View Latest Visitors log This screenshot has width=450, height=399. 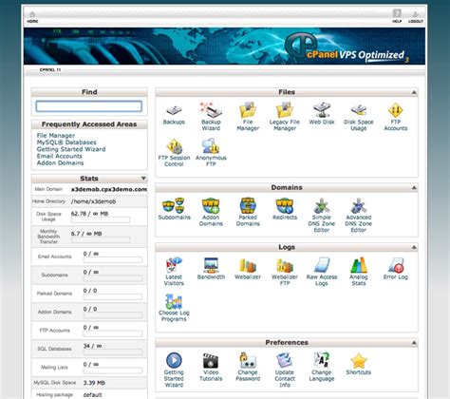coord(174,272)
